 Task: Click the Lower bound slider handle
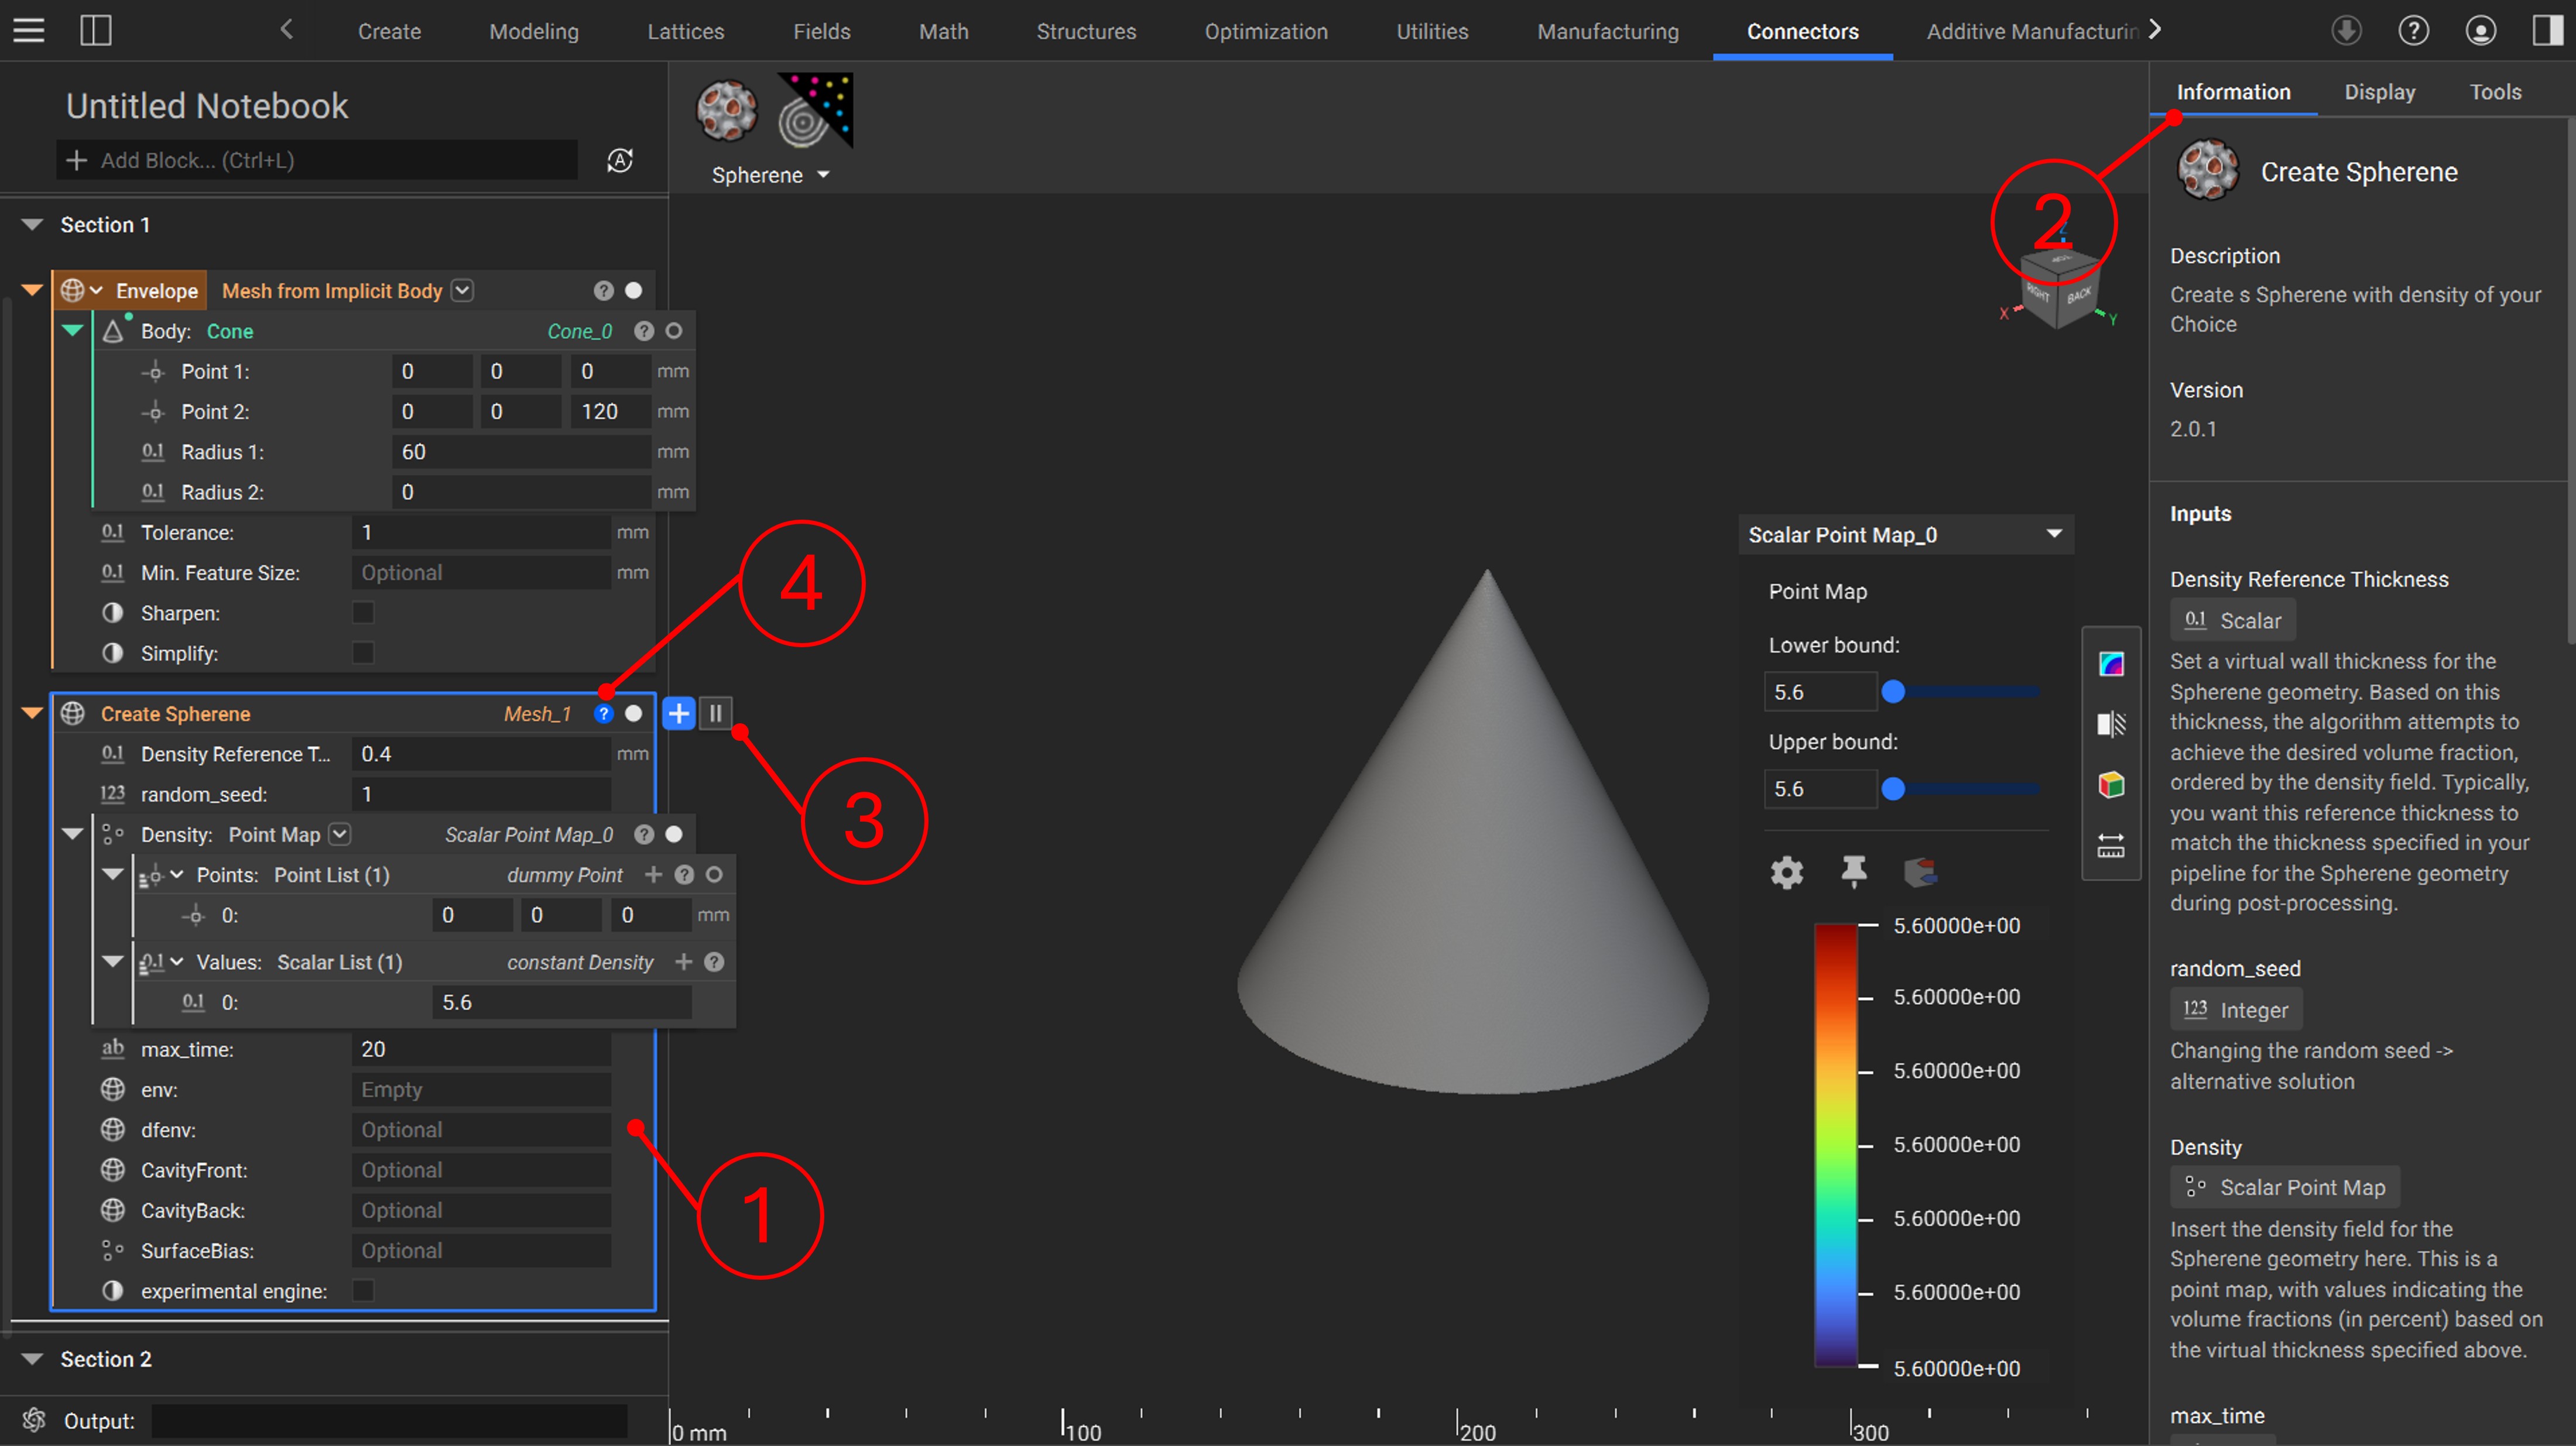click(1893, 692)
